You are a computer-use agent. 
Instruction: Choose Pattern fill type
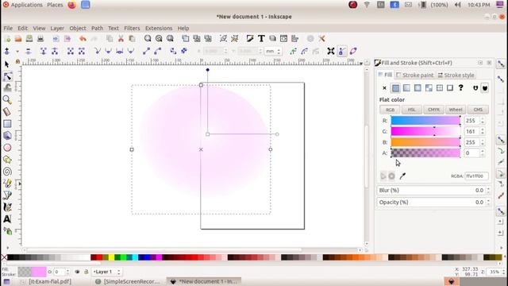click(x=439, y=88)
